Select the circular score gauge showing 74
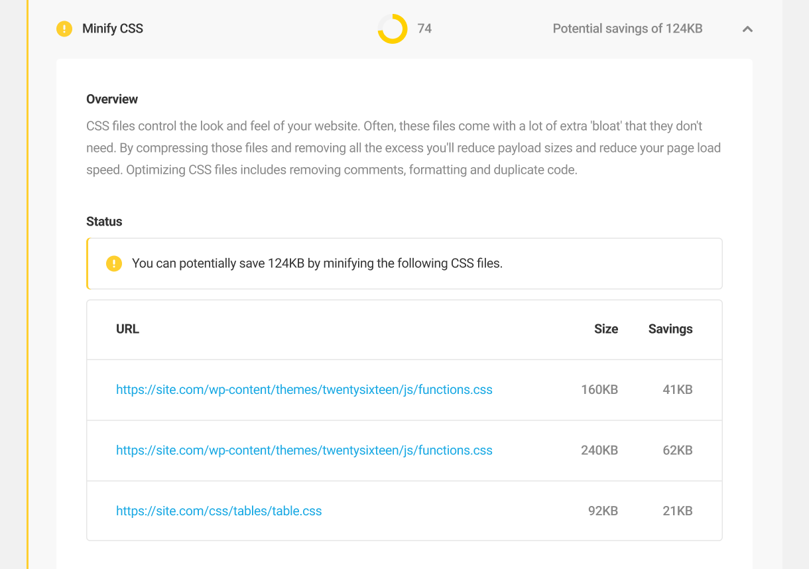This screenshot has height=569, width=809. pos(391,29)
